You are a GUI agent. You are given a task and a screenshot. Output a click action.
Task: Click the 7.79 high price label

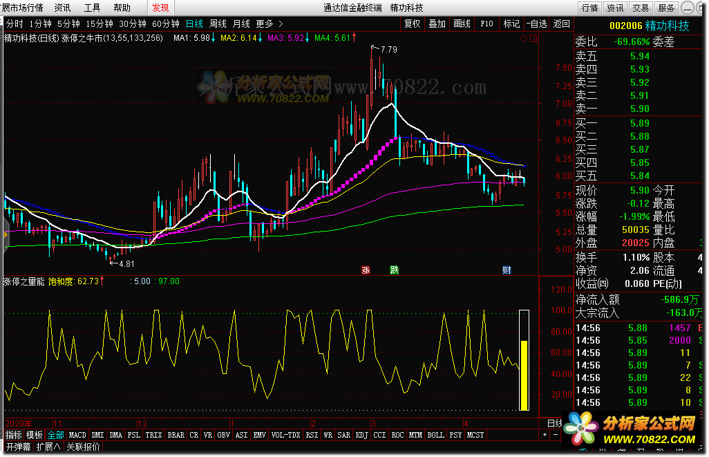389,49
